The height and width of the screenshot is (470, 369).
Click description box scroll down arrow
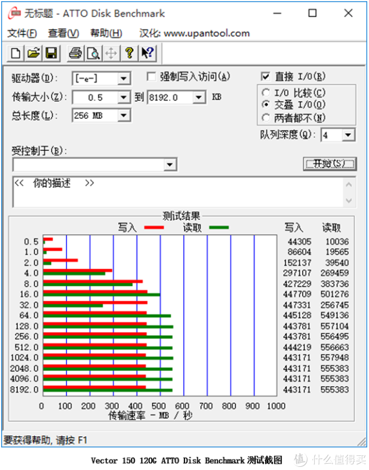(x=349, y=200)
